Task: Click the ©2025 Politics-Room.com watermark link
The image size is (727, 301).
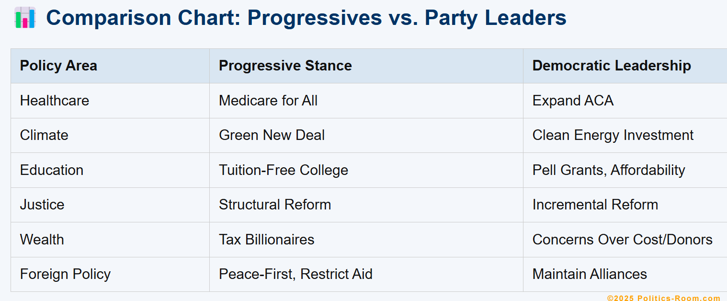Action: tap(664, 298)
